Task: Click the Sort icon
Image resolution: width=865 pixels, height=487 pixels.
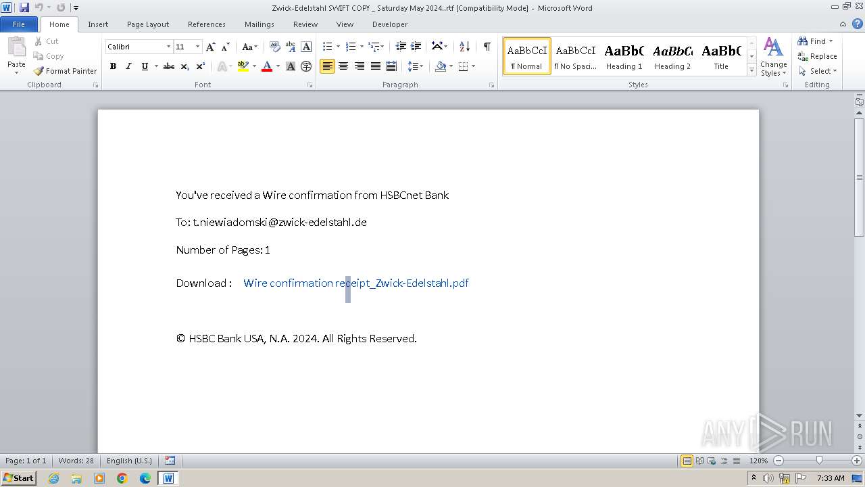Action: tap(464, 47)
